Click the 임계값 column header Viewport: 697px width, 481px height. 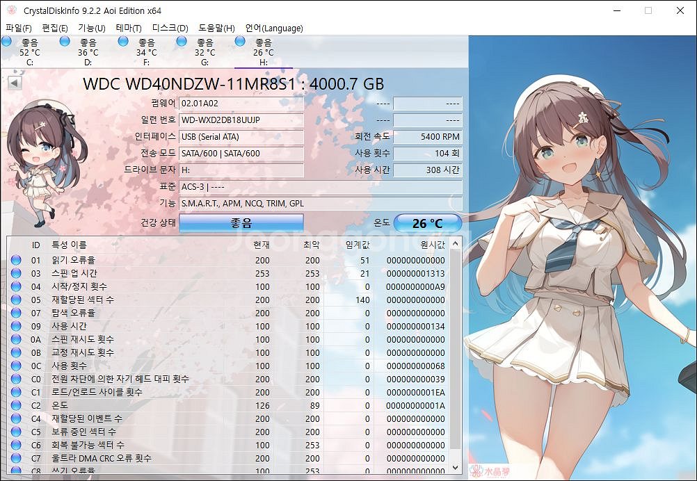tap(358, 245)
